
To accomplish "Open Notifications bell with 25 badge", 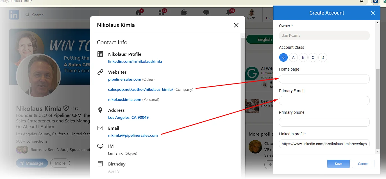I will 229,12.
